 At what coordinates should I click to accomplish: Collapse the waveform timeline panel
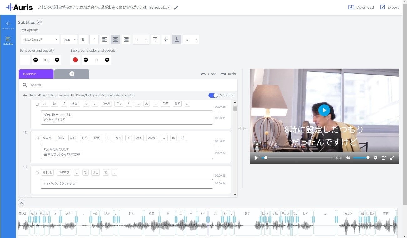(x=21, y=203)
